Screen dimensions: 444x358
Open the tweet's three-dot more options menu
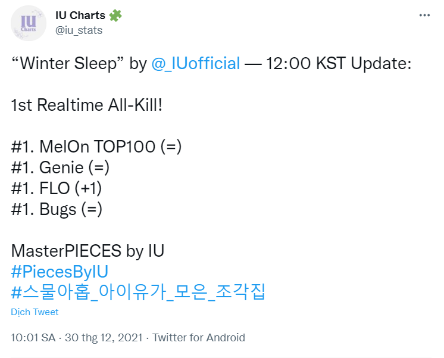[x=424, y=16]
